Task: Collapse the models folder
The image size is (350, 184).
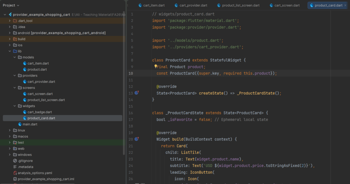Action: (14, 57)
